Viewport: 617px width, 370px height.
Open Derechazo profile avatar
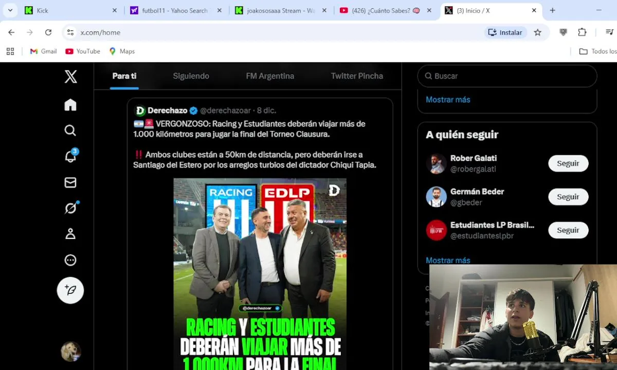point(140,111)
